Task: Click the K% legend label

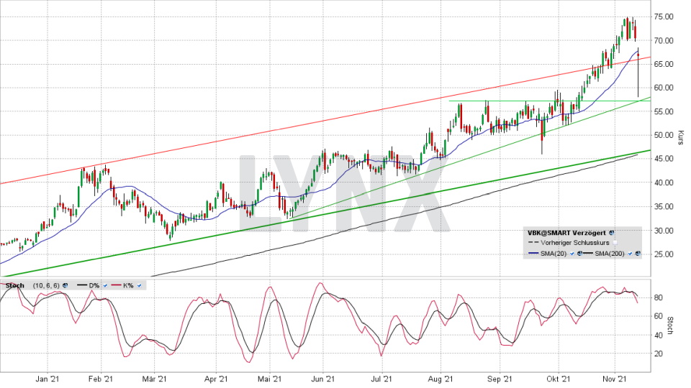Action: pos(128,285)
